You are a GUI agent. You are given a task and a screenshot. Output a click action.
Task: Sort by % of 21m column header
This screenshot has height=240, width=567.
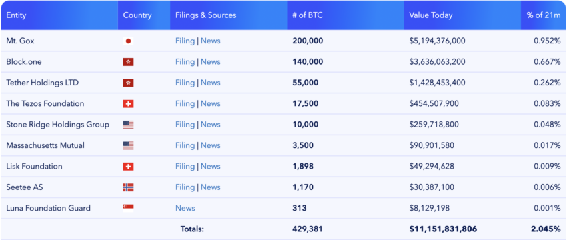[x=544, y=15]
